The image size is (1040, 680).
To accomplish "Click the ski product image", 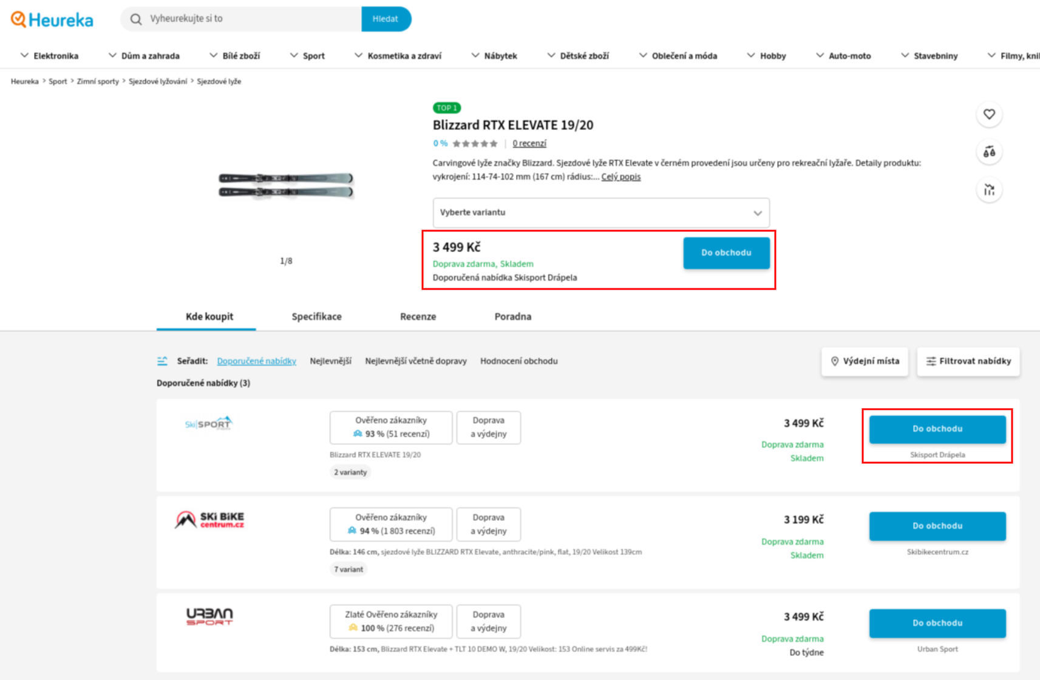I will [x=286, y=185].
